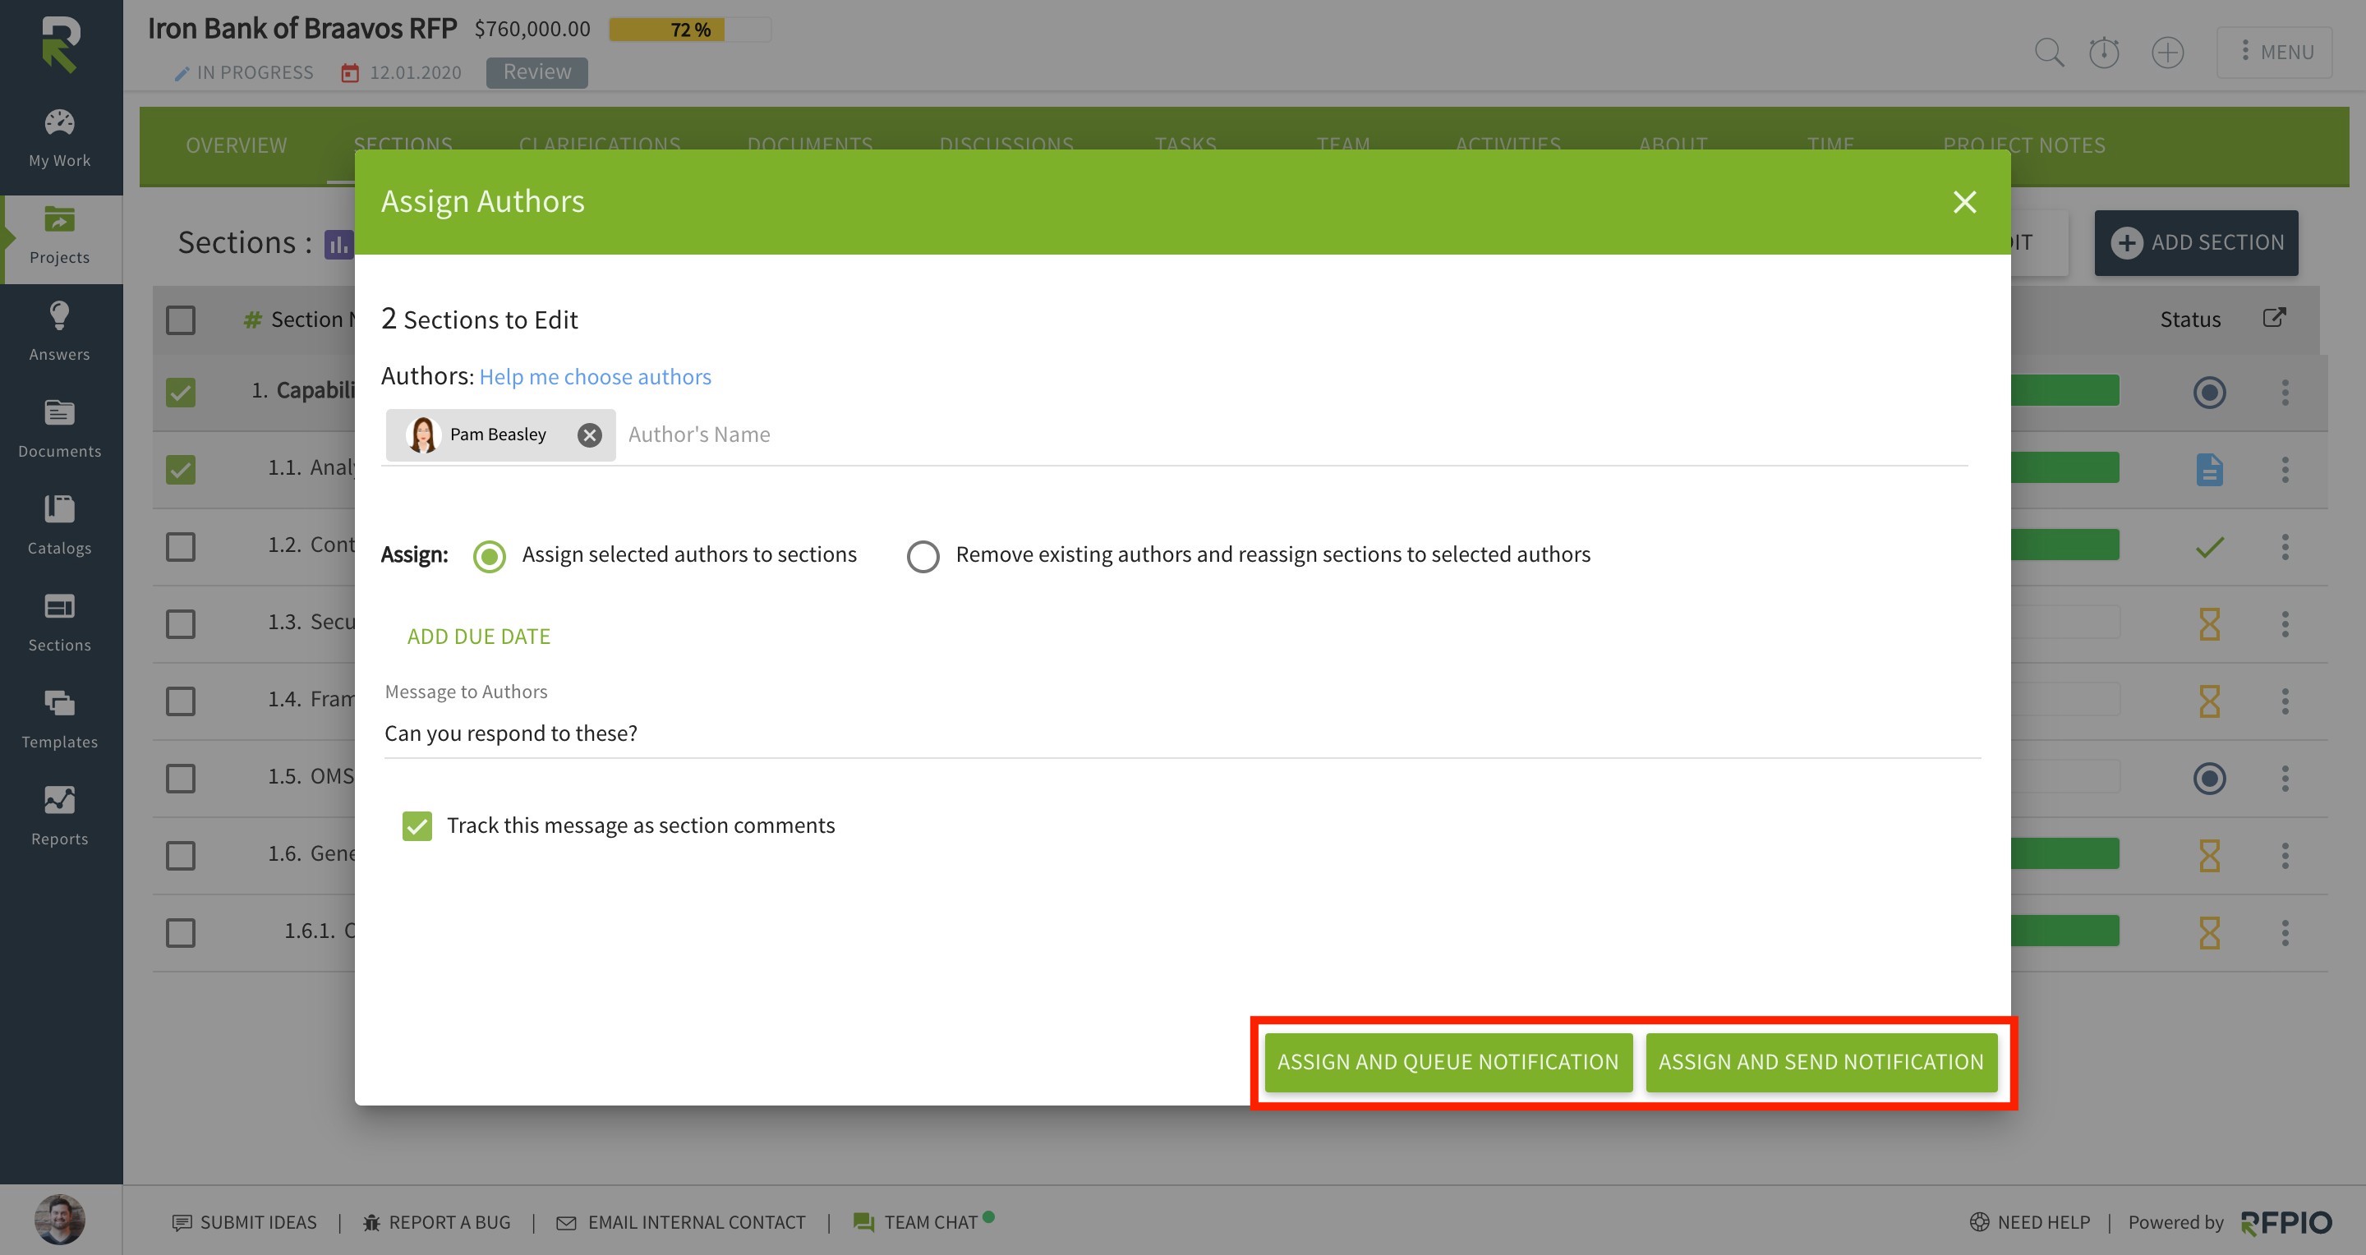Click the RFPIO logo at top left
This screenshot has width=2366, height=1255.
point(61,44)
